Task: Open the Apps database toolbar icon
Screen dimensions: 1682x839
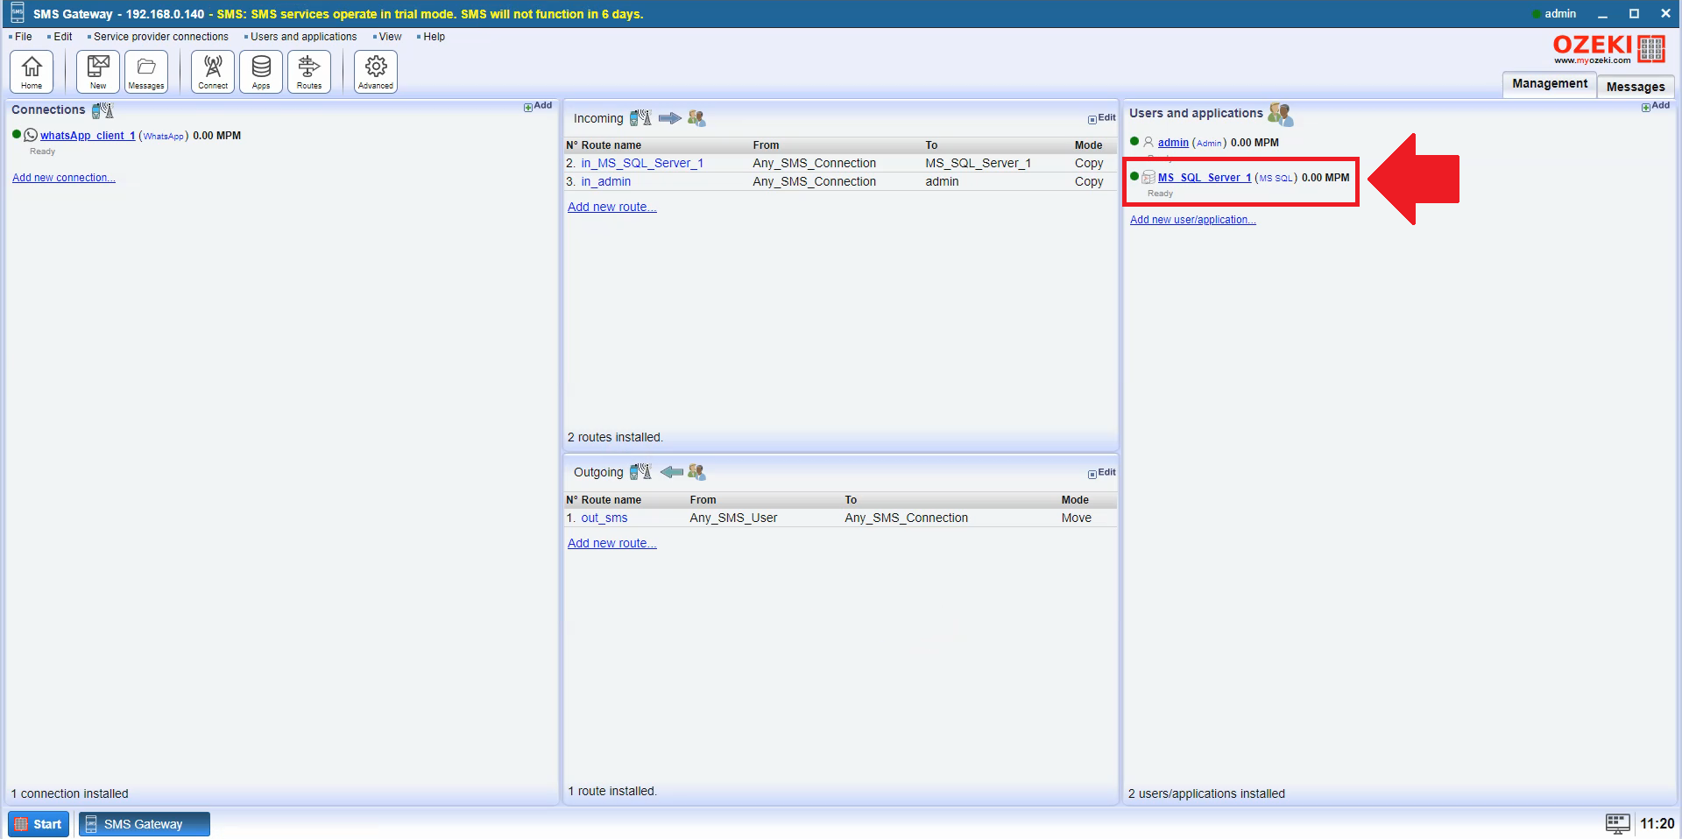Action: pos(261,71)
